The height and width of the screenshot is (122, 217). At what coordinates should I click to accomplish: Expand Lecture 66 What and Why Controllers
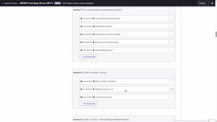[x=170, y=81]
